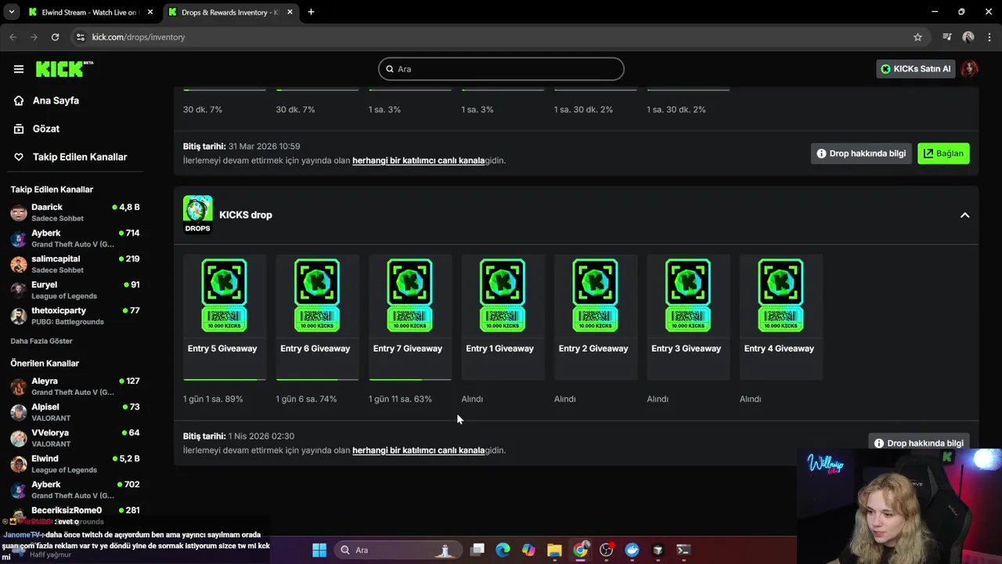Expand Daha Fazla Göster in followed channels
The height and width of the screenshot is (564, 1002).
click(x=41, y=342)
